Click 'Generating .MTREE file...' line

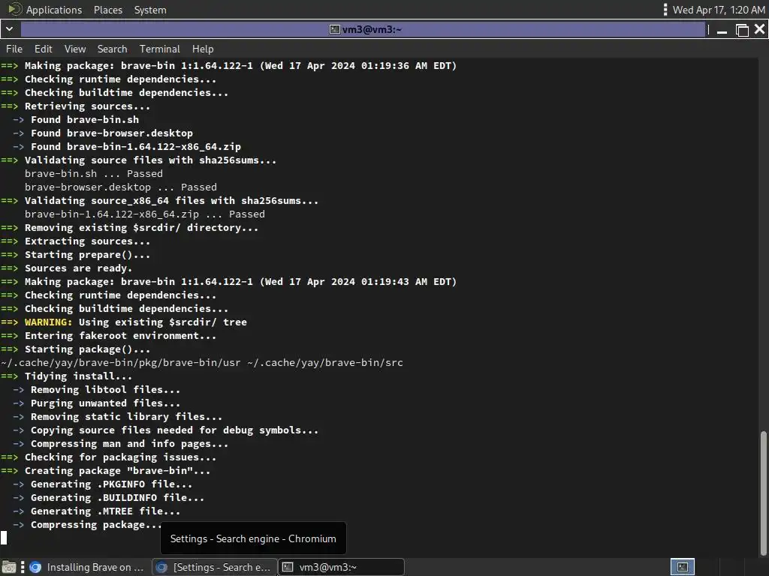click(105, 511)
